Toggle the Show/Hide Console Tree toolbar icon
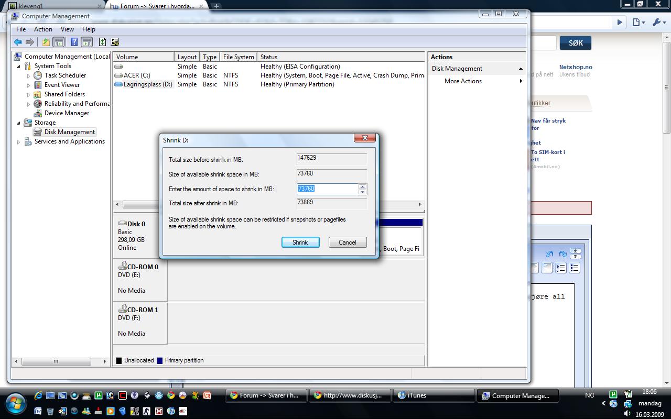Image resolution: width=671 pixels, height=419 pixels. (x=59, y=42)
